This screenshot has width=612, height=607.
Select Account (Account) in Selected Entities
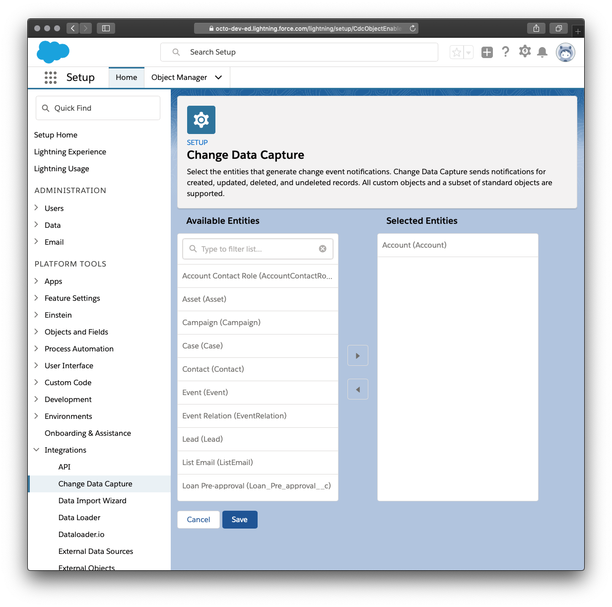point(458,245)
